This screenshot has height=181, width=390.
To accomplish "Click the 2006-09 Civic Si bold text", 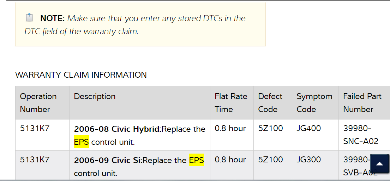I will (108, 160).
